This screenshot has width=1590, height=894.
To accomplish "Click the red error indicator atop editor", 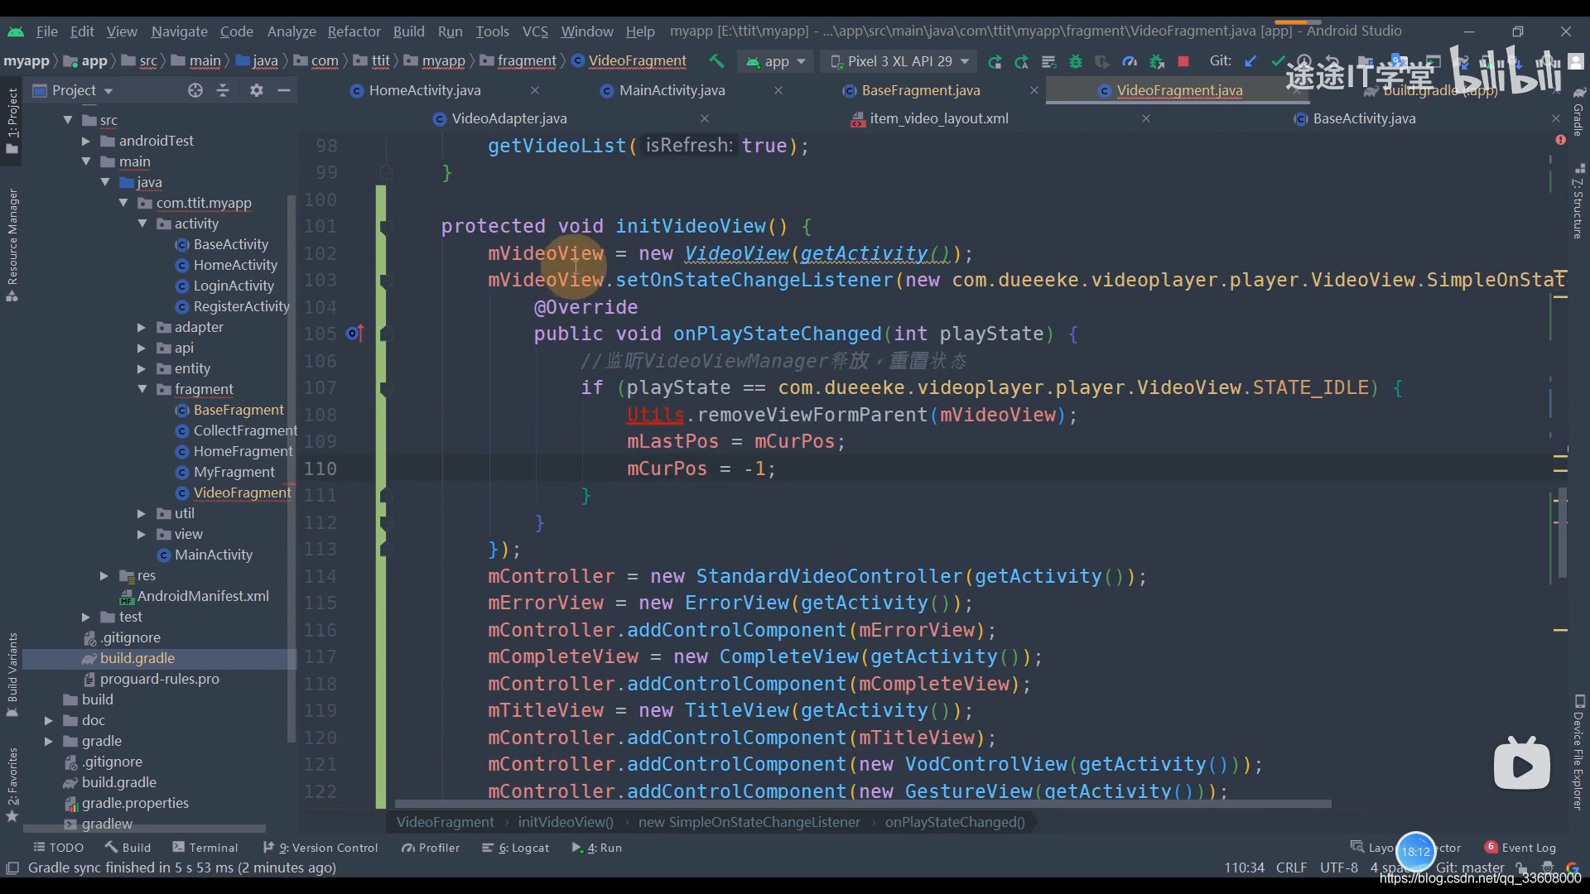I will pos(1560,140).
